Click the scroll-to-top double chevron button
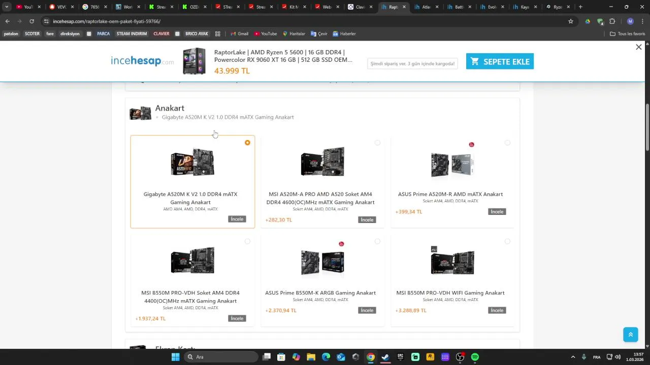This screenshot has width=650, height=365. [630, 335]
